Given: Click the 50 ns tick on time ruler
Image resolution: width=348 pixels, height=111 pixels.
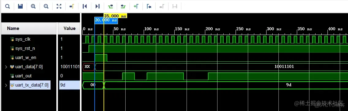Looking at the screenshot, I should coord(119,29).
